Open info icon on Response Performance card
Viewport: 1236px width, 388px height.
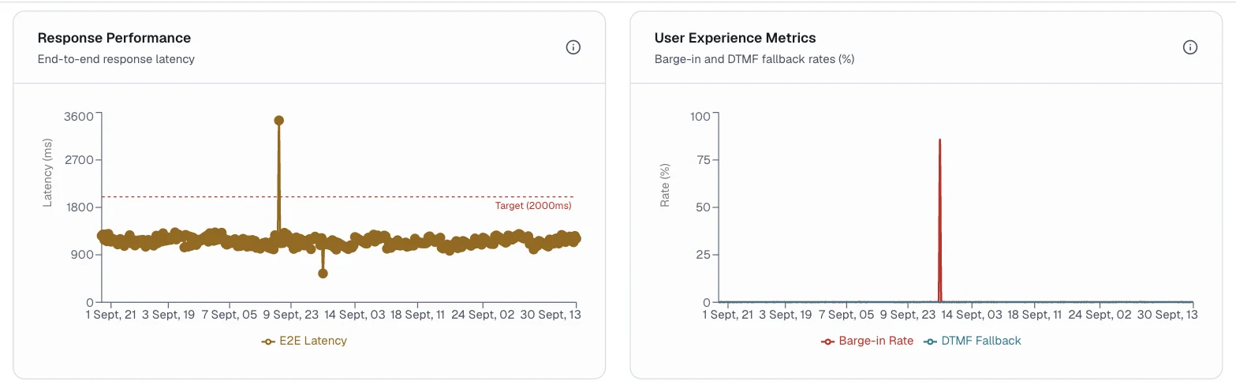point(573,47)
